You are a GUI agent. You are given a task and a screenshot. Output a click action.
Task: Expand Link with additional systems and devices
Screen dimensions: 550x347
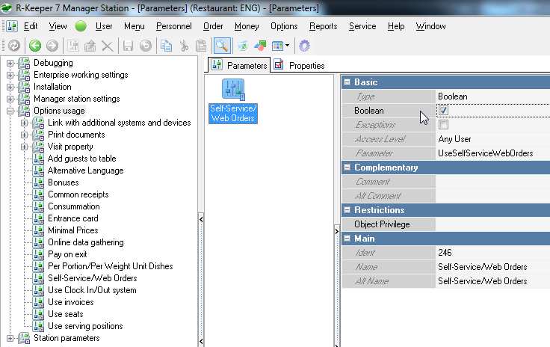tap(24, 123)
